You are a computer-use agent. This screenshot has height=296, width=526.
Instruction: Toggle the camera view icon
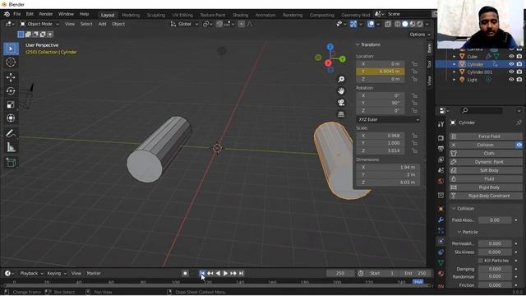pyautogui.click(x=341, y=103)
